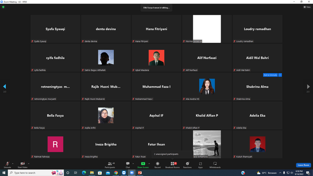313x176 pixels.
Task: Select the white blank video tile
Action: tap(207, 29)
